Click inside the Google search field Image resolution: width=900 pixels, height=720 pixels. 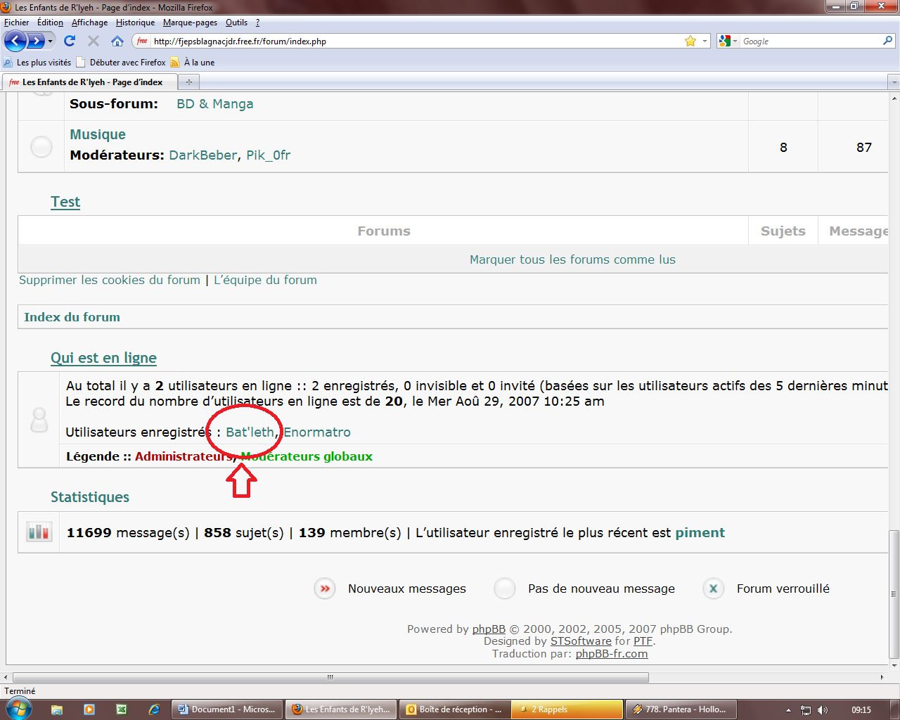(x=809, y=41)
